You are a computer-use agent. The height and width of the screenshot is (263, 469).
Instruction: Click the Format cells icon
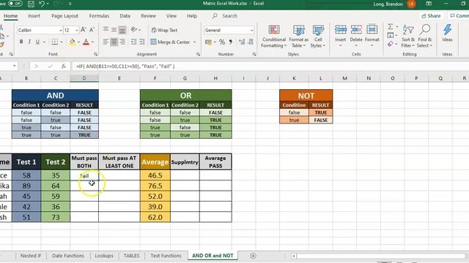coord(372,30)
